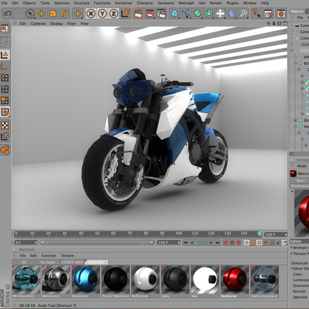This screenshot has height=309, width=309.
Task: Select the Rotate tool icon
Action: [65, 13]
